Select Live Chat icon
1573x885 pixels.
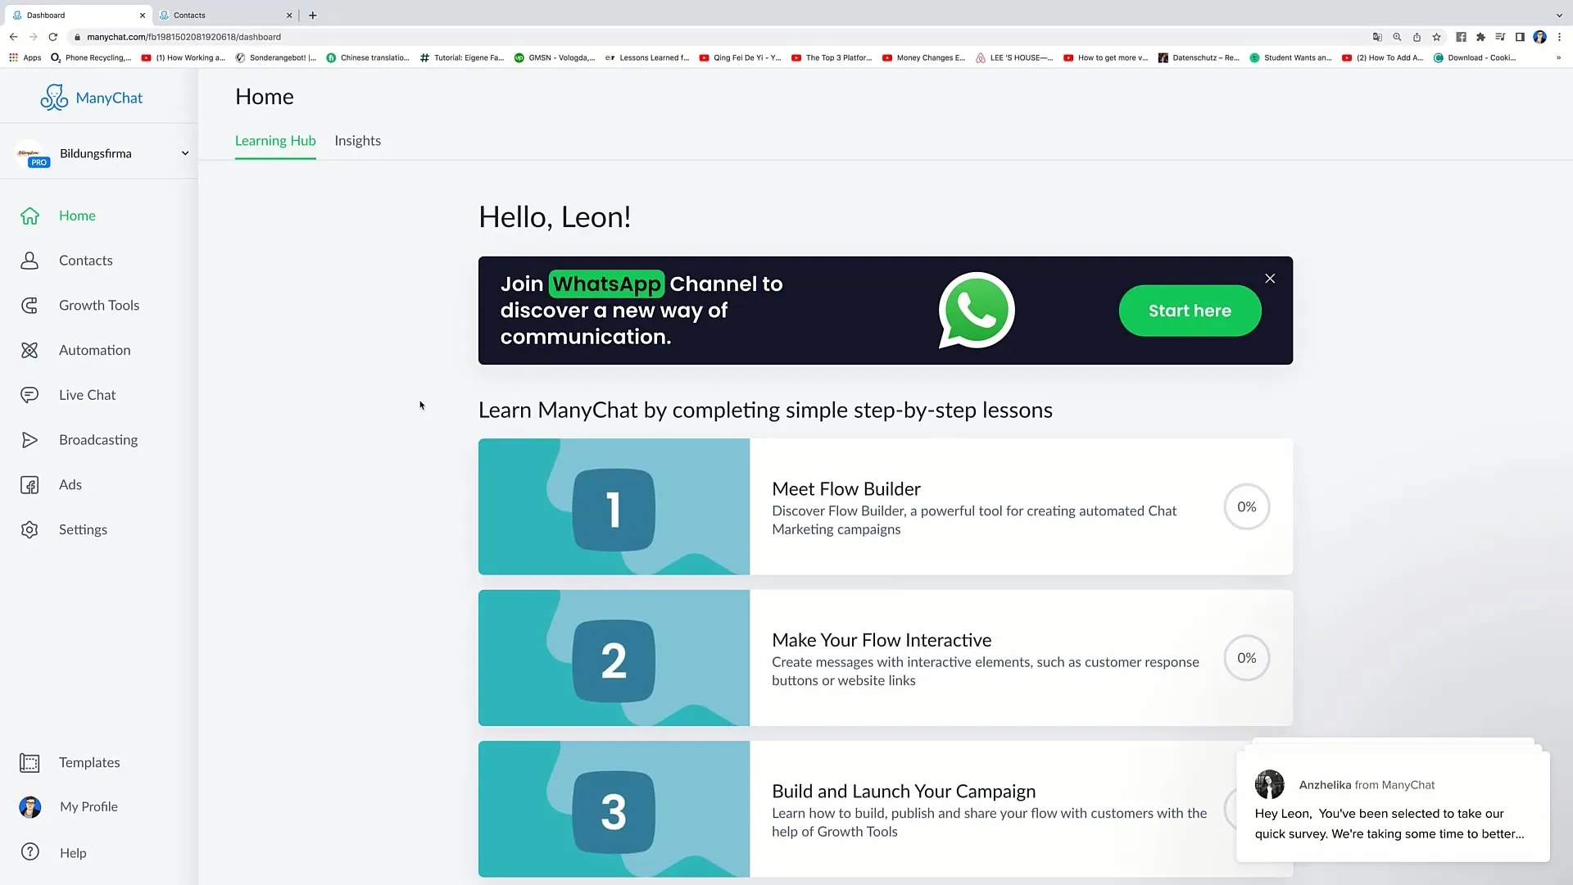[29, 394]
